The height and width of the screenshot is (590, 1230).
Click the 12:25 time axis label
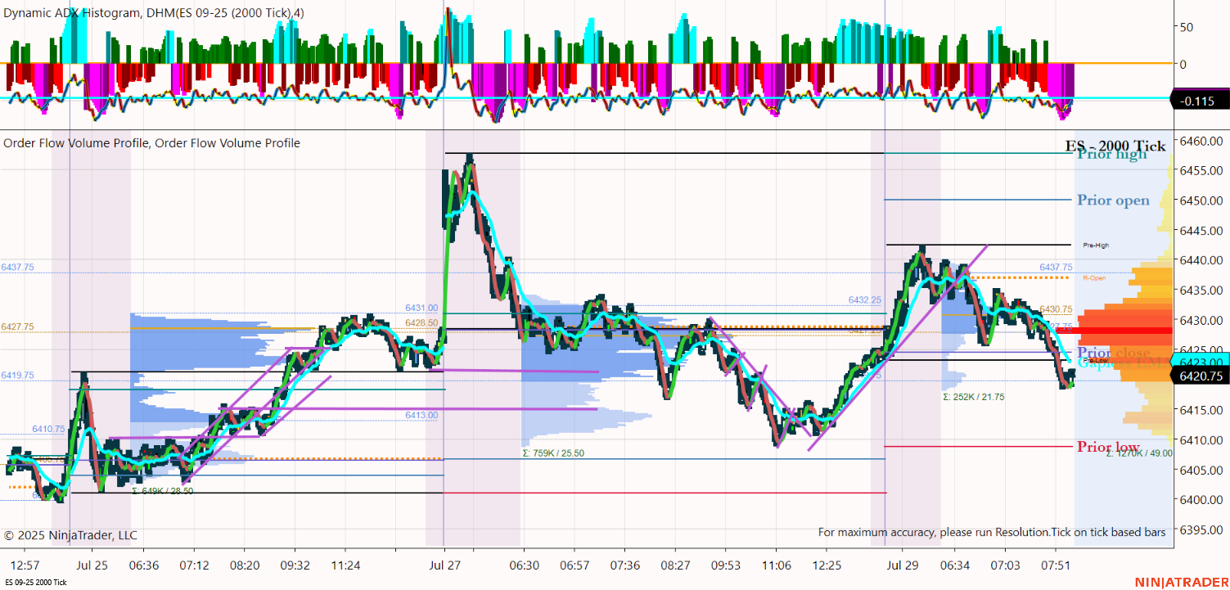tap(827, 565)
